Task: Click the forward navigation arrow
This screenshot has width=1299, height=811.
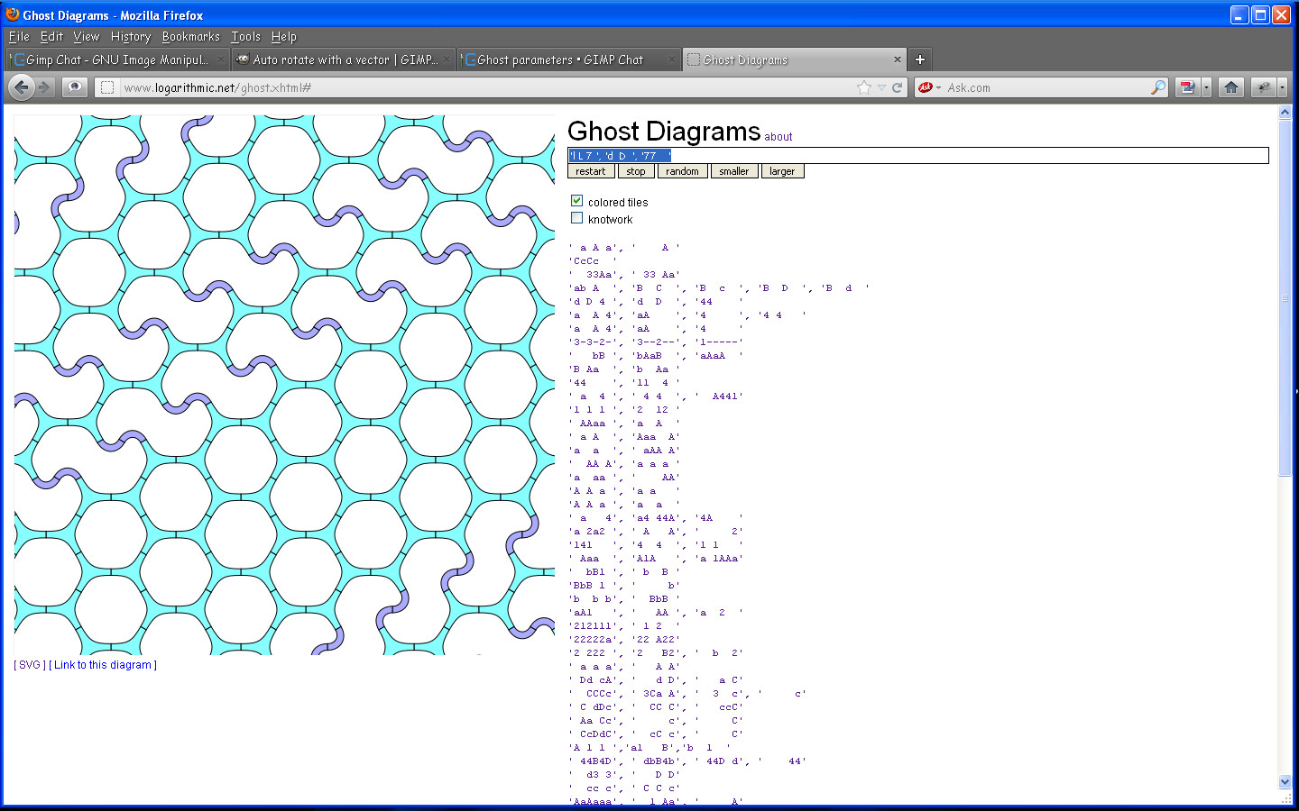Action: click(44, 87)
